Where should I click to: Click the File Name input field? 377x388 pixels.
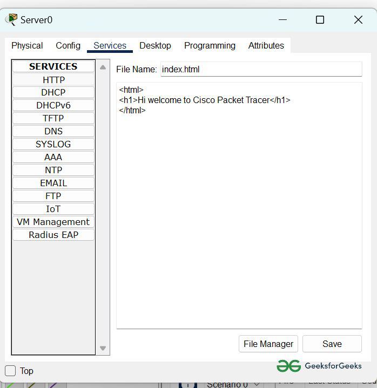pos(261,69)
